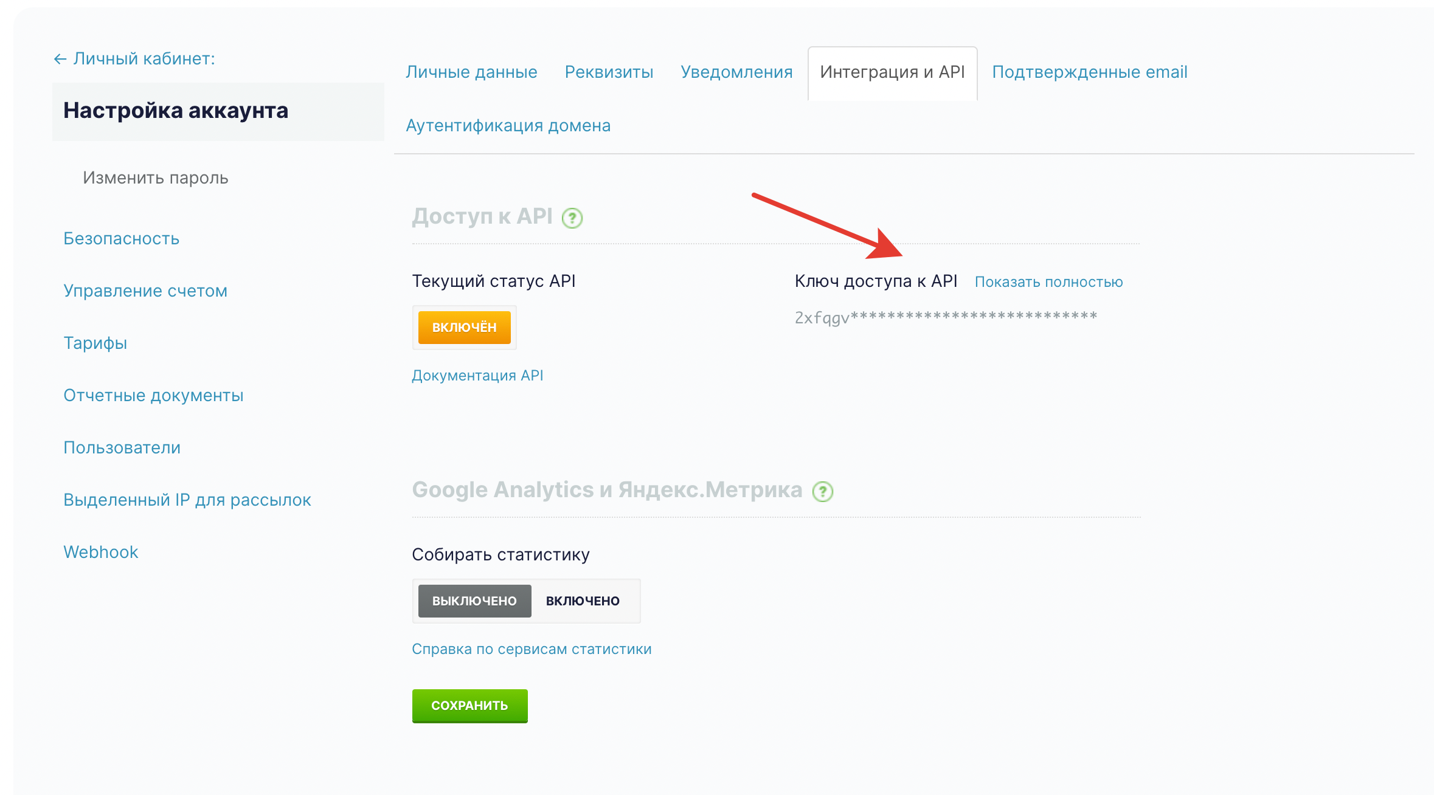Open the Личные данные tab
Screen dimensions: 1434x795
(471, 72)
